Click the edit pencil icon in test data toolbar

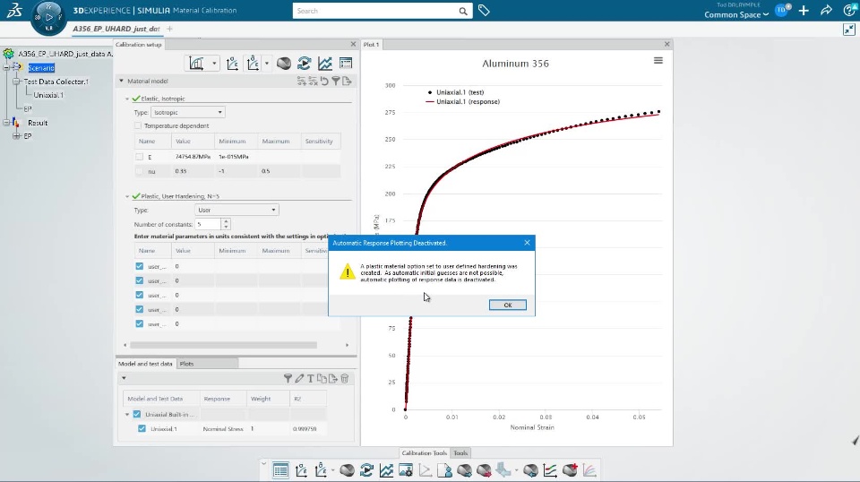point(299,378)
